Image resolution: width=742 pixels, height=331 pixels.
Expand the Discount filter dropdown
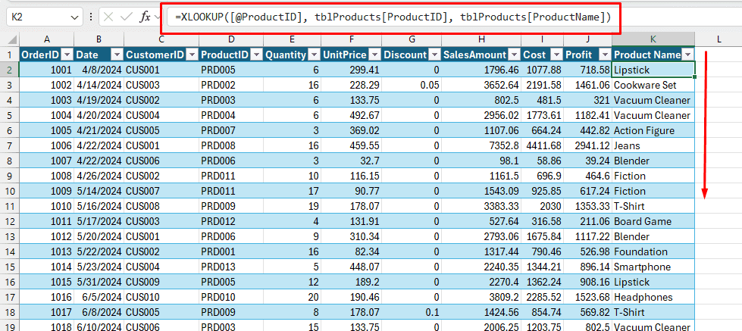pos(435,55)
